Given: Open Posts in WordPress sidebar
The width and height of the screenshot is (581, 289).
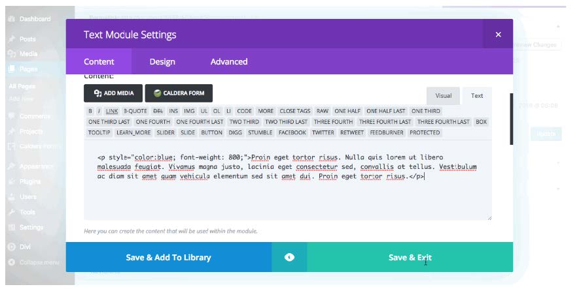Looking at the screenshot, I should pos(27,38).
